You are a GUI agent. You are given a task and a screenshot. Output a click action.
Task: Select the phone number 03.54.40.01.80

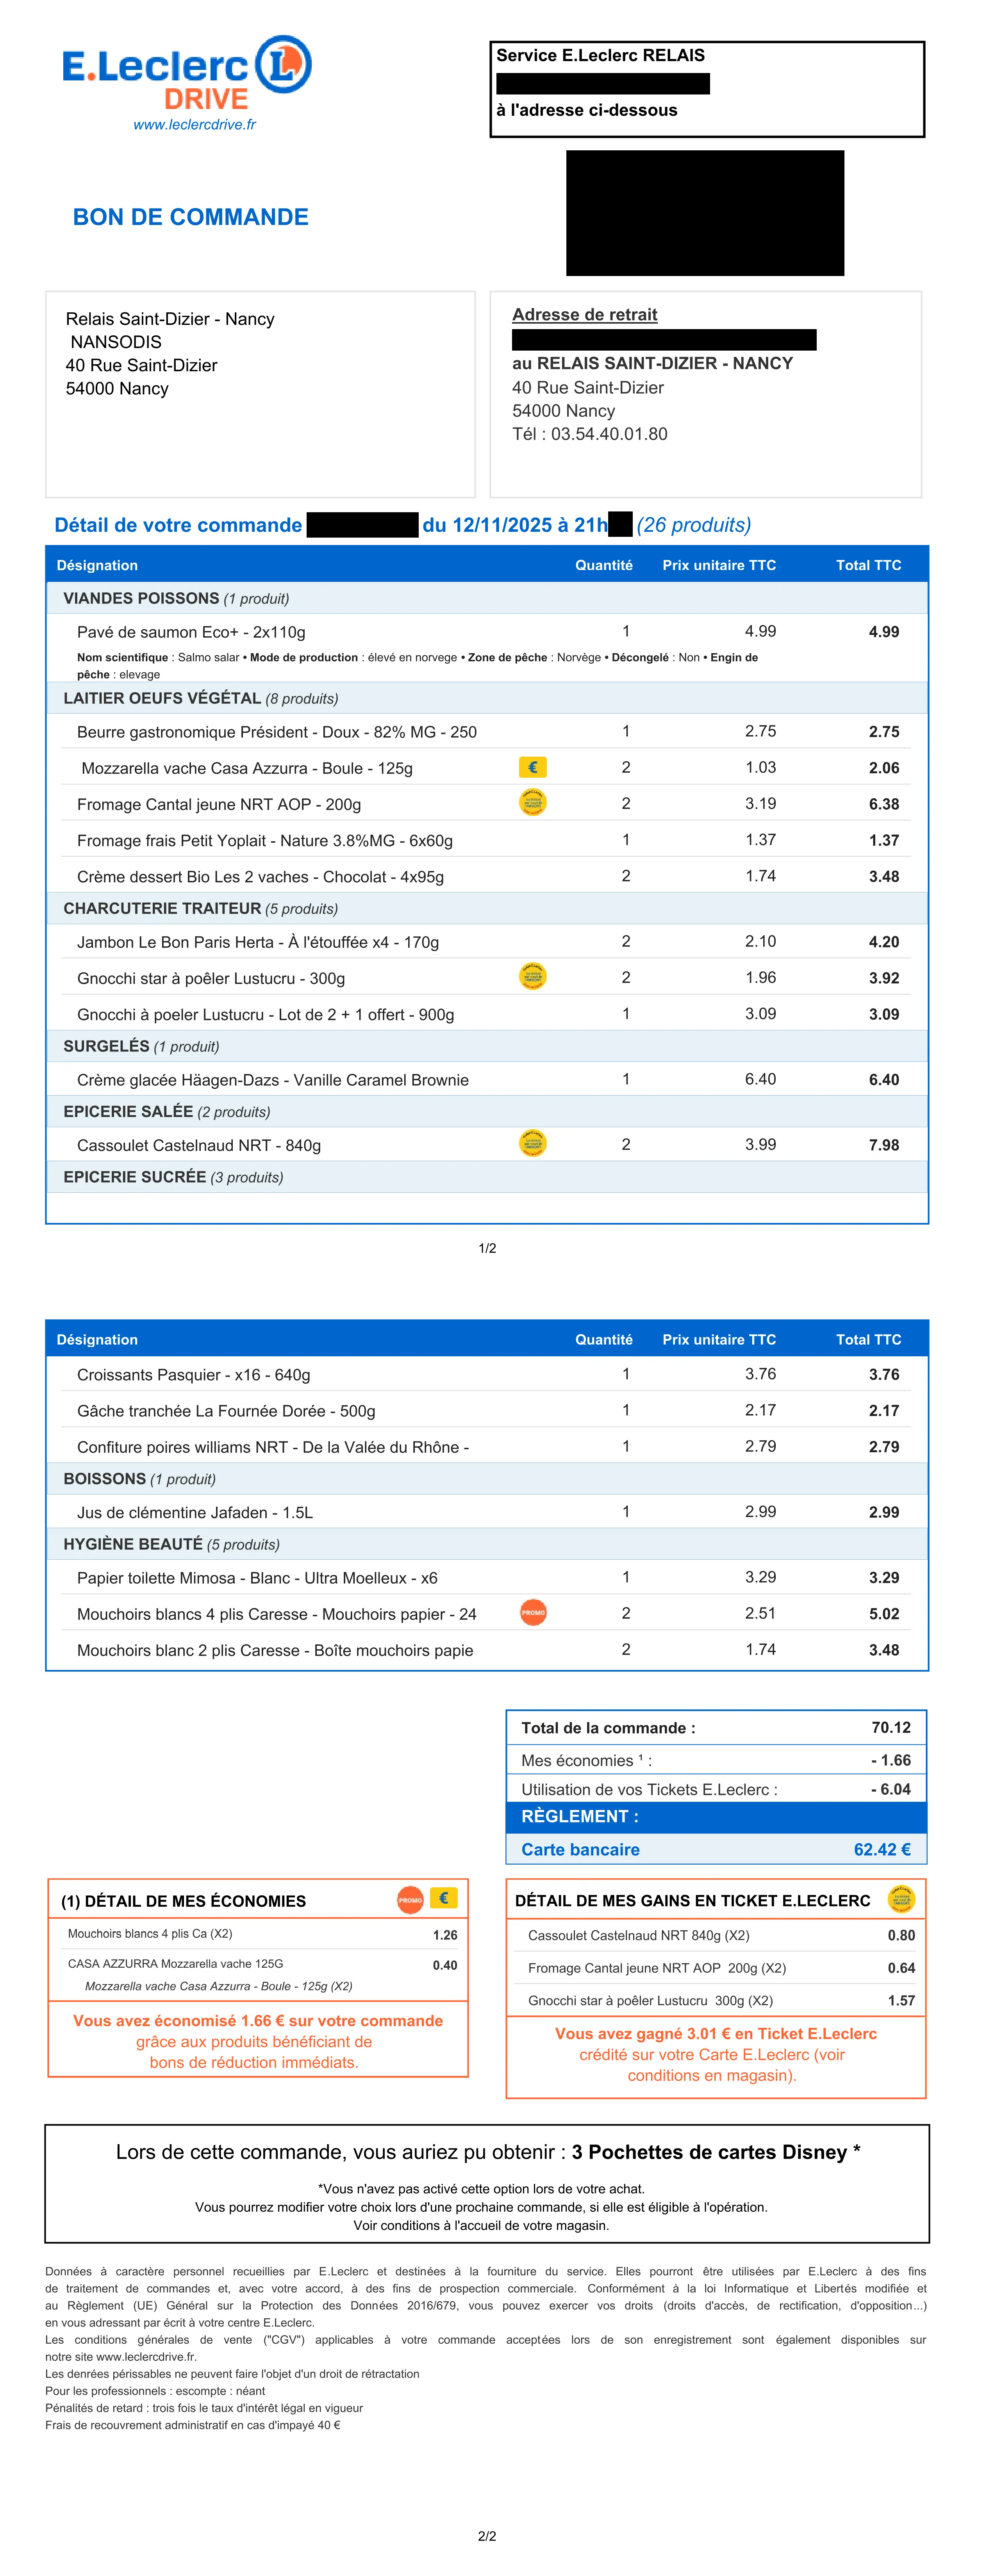click(x=609, y=435)
